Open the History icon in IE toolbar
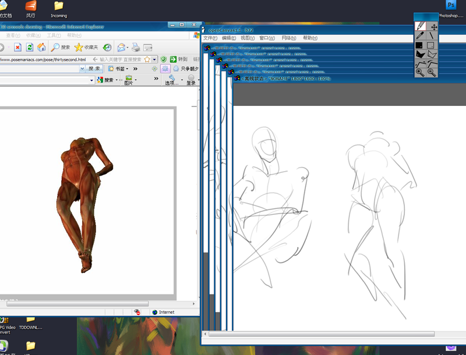The height and width of the screenshot is (355, 466). (107, 47)
